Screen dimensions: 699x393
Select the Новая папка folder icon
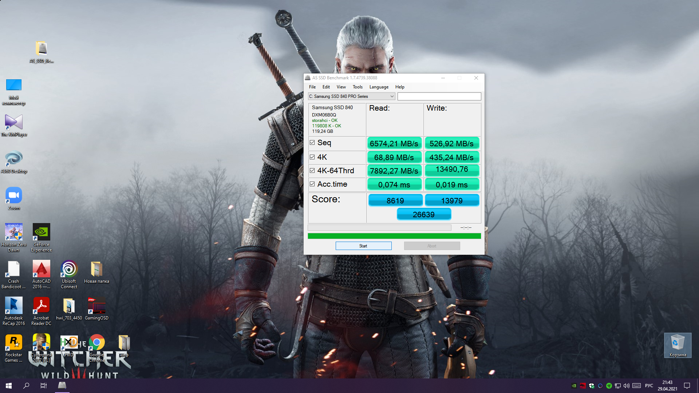point(96,272)
